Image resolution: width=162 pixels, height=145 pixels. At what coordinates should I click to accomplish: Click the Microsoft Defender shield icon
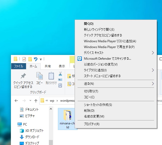(x=80, y=59)
